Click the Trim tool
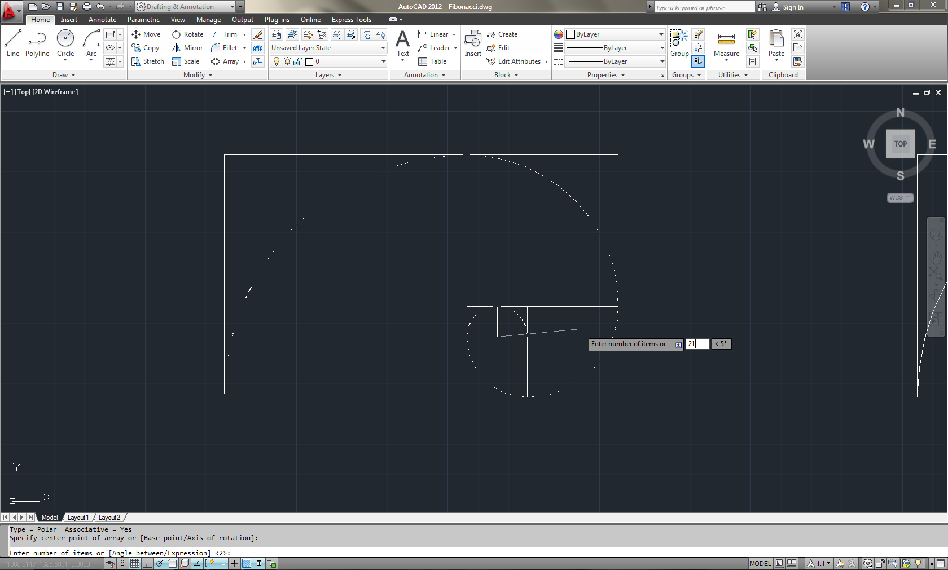Screen dimensions: 948x570 224,34
